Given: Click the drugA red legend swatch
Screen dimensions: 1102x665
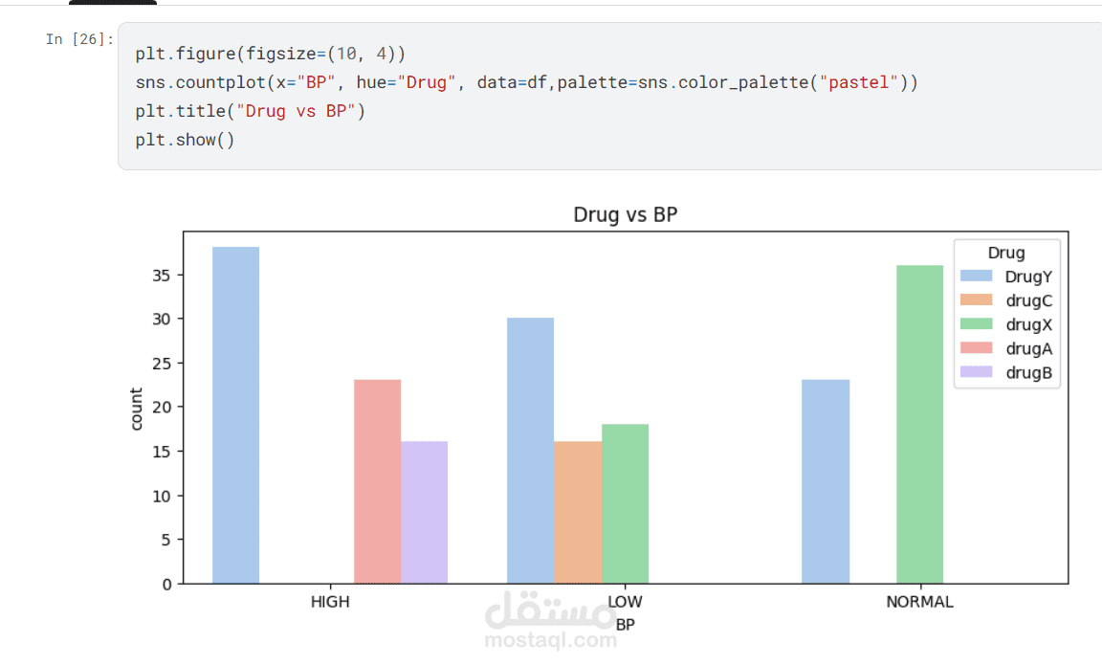Looking at the screenshot, I should (977, 348).
